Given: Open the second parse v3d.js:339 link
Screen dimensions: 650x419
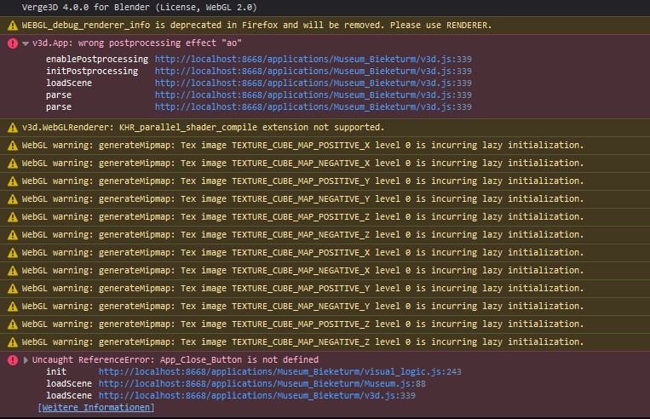Looking at the screenshot, I should (313, 107).
